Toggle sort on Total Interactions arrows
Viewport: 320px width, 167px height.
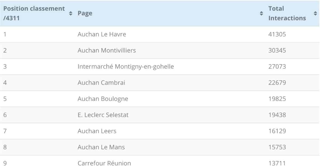click(x=315, y=13)
